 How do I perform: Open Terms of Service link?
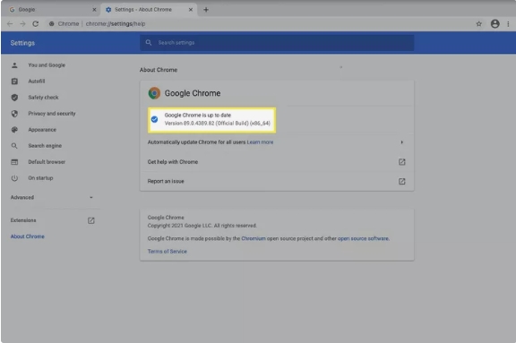[x=168, y=252]
